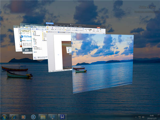Open Windows Explorer folder icon on taskbar
Viewport: 160px width, 120px height.
(x=43, y=117)
